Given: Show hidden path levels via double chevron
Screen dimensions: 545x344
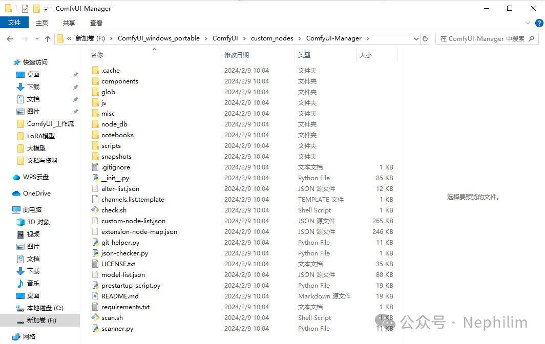Looking at the screenshot, I should [69, 38].
